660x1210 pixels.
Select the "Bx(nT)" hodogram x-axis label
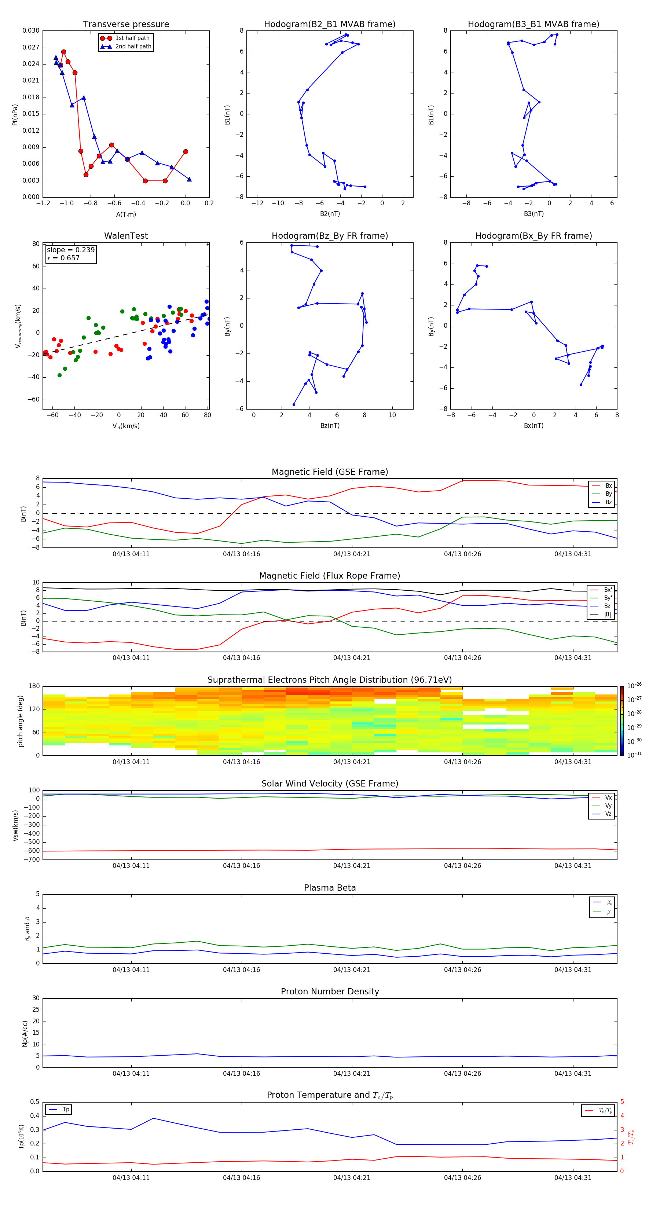click(x=533, y=426)
